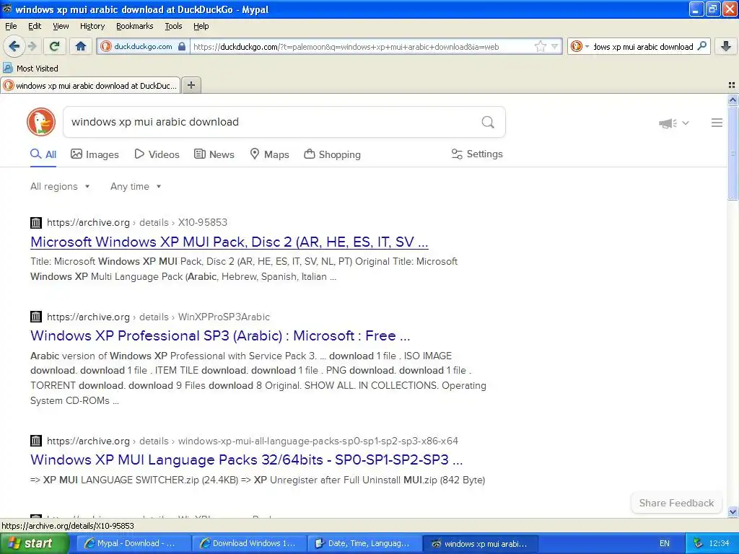Click the DuckDuckGo duck logo
This screenshot has height=554, width=739.
click(41, 122)
